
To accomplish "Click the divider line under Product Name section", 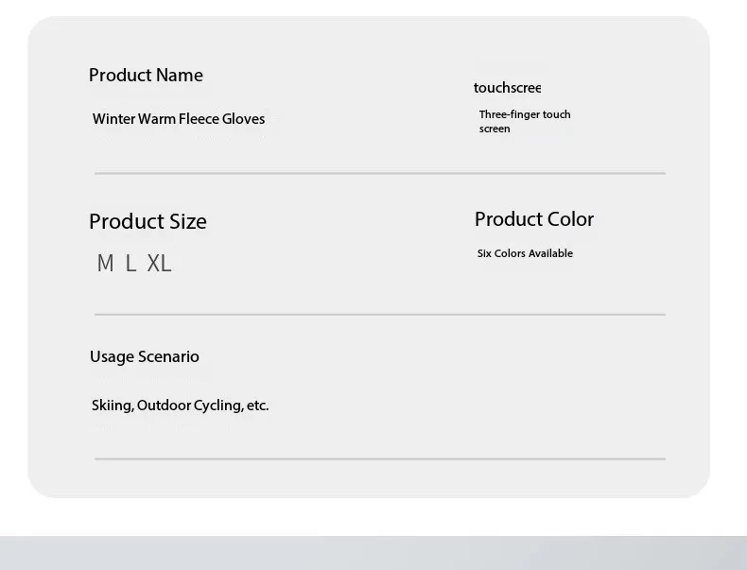I will coord(379,174).
